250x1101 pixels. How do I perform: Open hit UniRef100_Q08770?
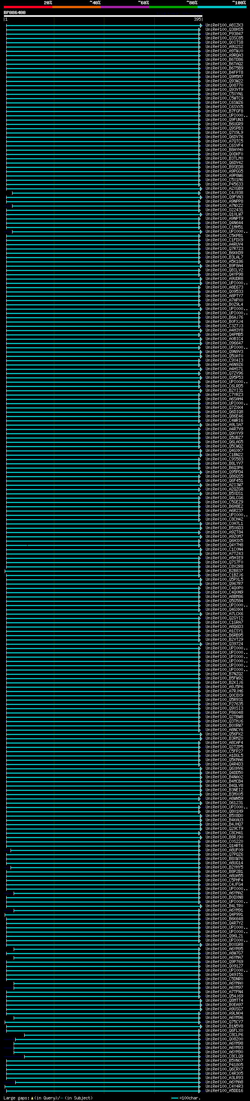click(x=224, y=85)
